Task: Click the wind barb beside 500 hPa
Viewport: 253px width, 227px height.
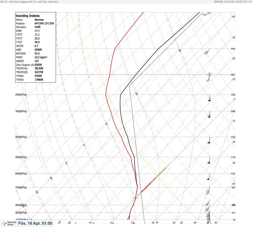Action: point(209,160)
